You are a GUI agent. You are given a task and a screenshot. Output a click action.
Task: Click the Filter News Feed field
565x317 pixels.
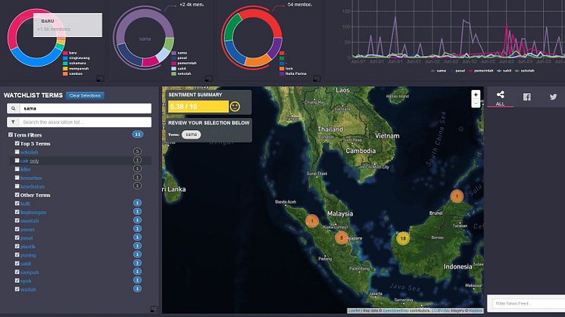point(528,303)
